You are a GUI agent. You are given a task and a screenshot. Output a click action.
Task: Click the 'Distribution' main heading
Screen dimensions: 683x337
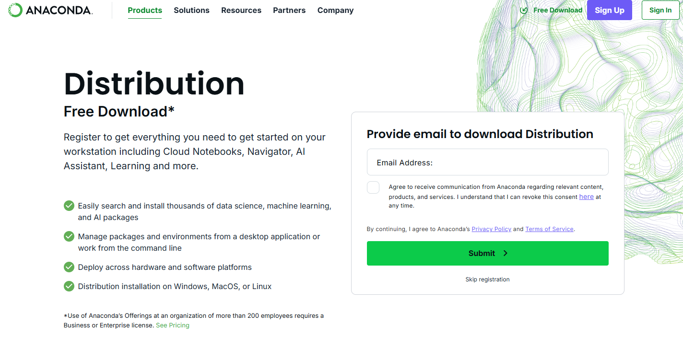click(154, 84)
